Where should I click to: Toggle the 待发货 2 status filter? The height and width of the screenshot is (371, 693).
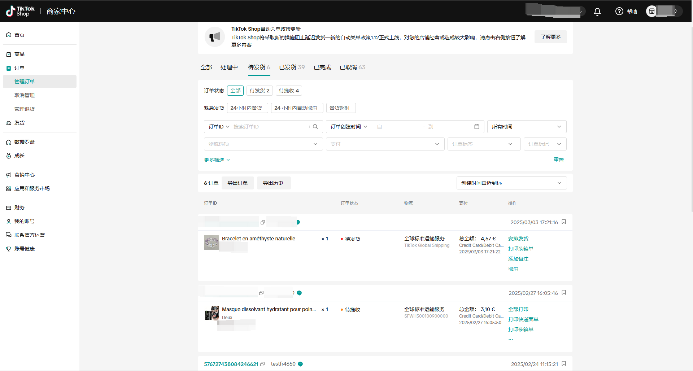coord(260,91)
